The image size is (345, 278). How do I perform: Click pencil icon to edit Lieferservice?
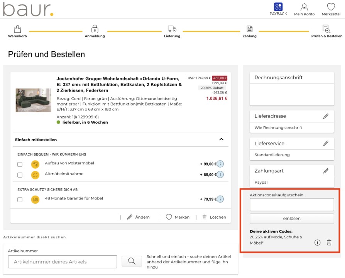326,143
